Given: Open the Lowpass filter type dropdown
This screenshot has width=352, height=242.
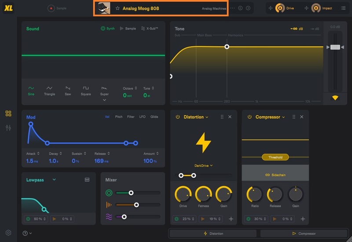Looking at the screenshot, I should tap(54, 180).
